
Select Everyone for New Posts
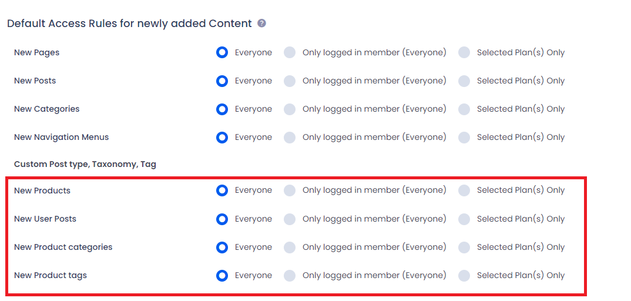[x=222, y=81]
